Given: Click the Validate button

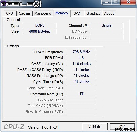Looking at the screenshot, I should tap(95, 127).
